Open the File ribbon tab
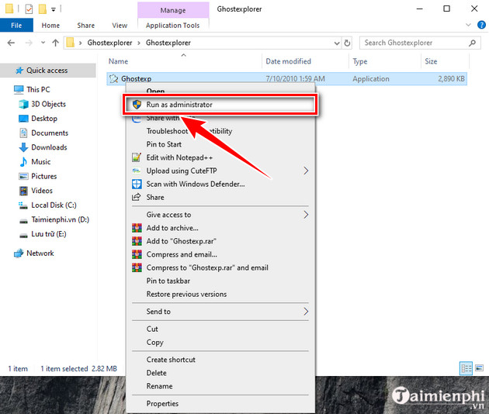Viewport: 489px width, 414px height. (x=16, y=26)
